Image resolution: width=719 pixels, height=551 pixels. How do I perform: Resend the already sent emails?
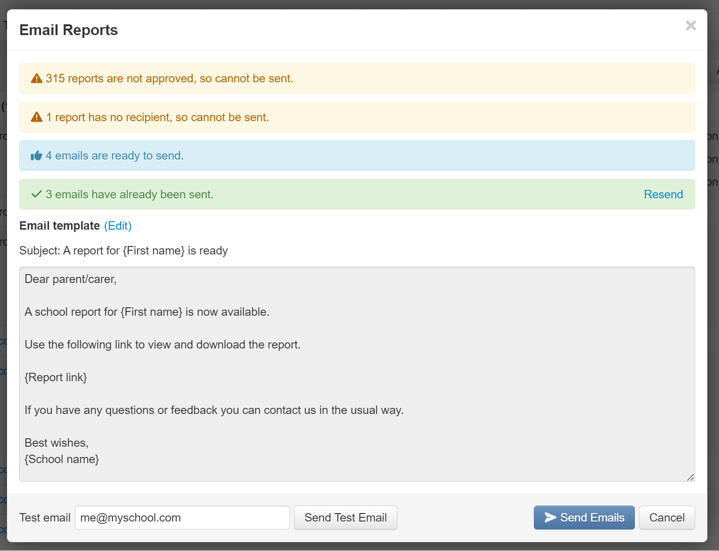(663, 194)
